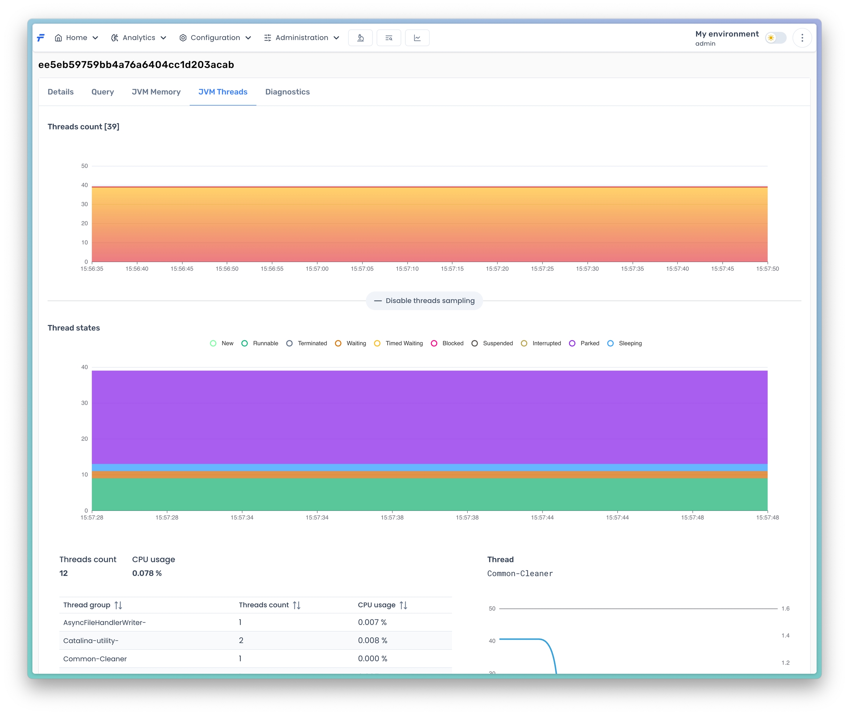This screenshot has height=715, width=849.
Task: Sort table by Threads count arrows
Action: [297, 605]
